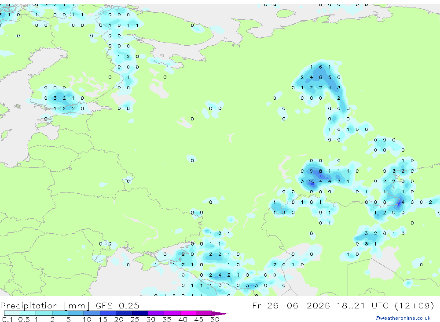The image size is (440, 322).
Task: Select the 2–5 mm legend color swatch
Action: (60, 313)
